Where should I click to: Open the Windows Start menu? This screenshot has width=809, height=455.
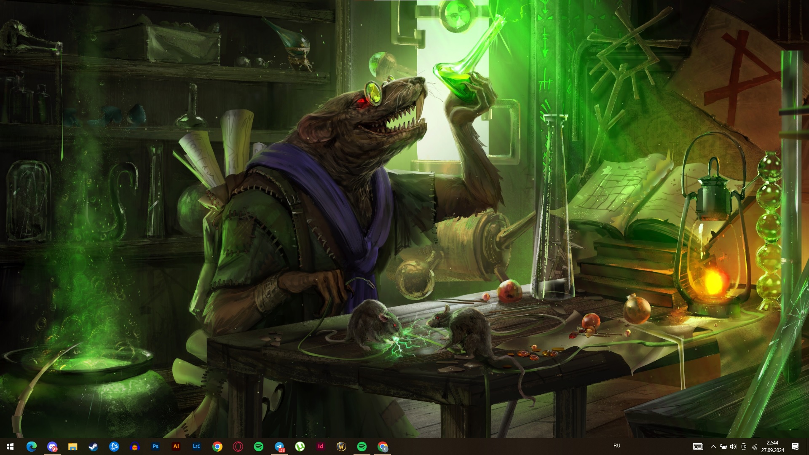tap(10, 447)
